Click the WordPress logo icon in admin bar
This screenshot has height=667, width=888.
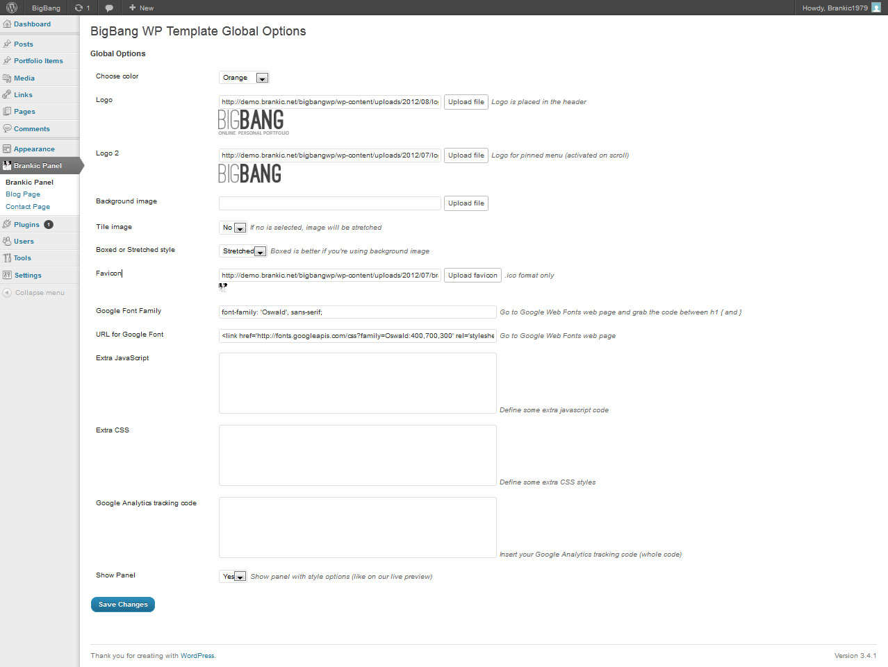pos(12,8)
